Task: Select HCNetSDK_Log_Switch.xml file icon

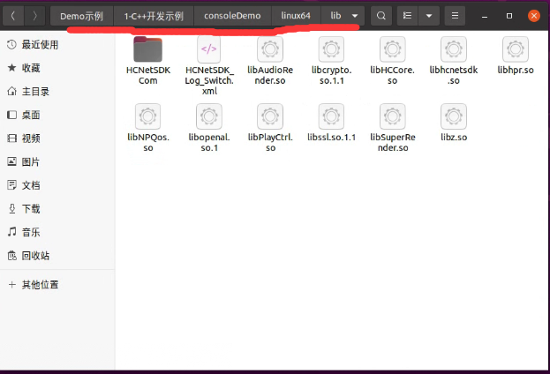Action: [x=208, y=49]
